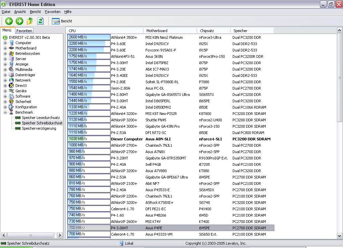Click the Bericht report toolbar button

click(62, 21)
